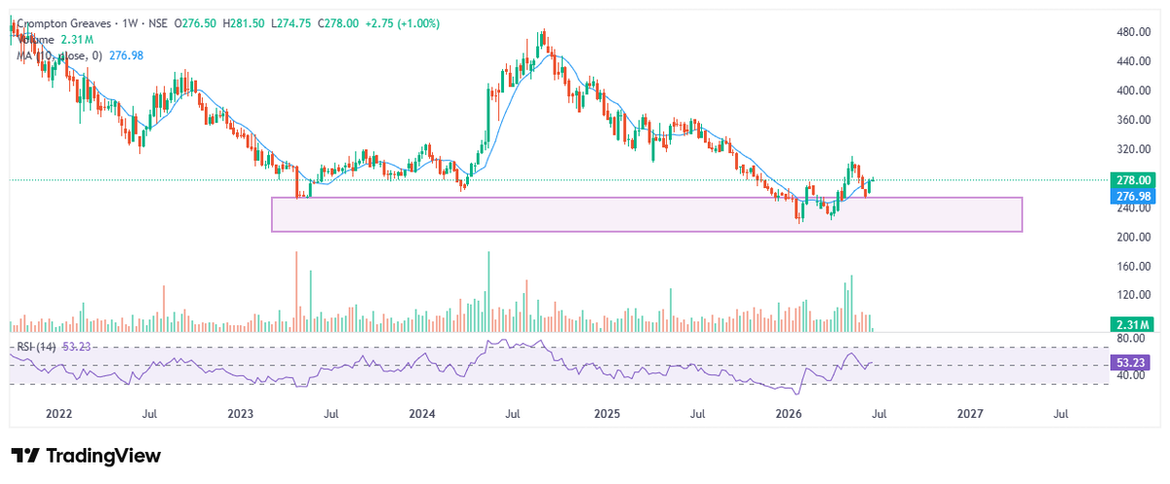Click the Volume 2.31 M legend
This screenshot has width=1170, height=484.
[56, 40]
